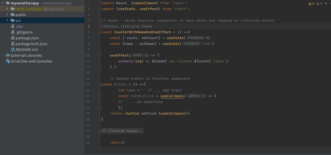Click the 'callback:' parameter hint
331x155 pixels.
[193, 96]
